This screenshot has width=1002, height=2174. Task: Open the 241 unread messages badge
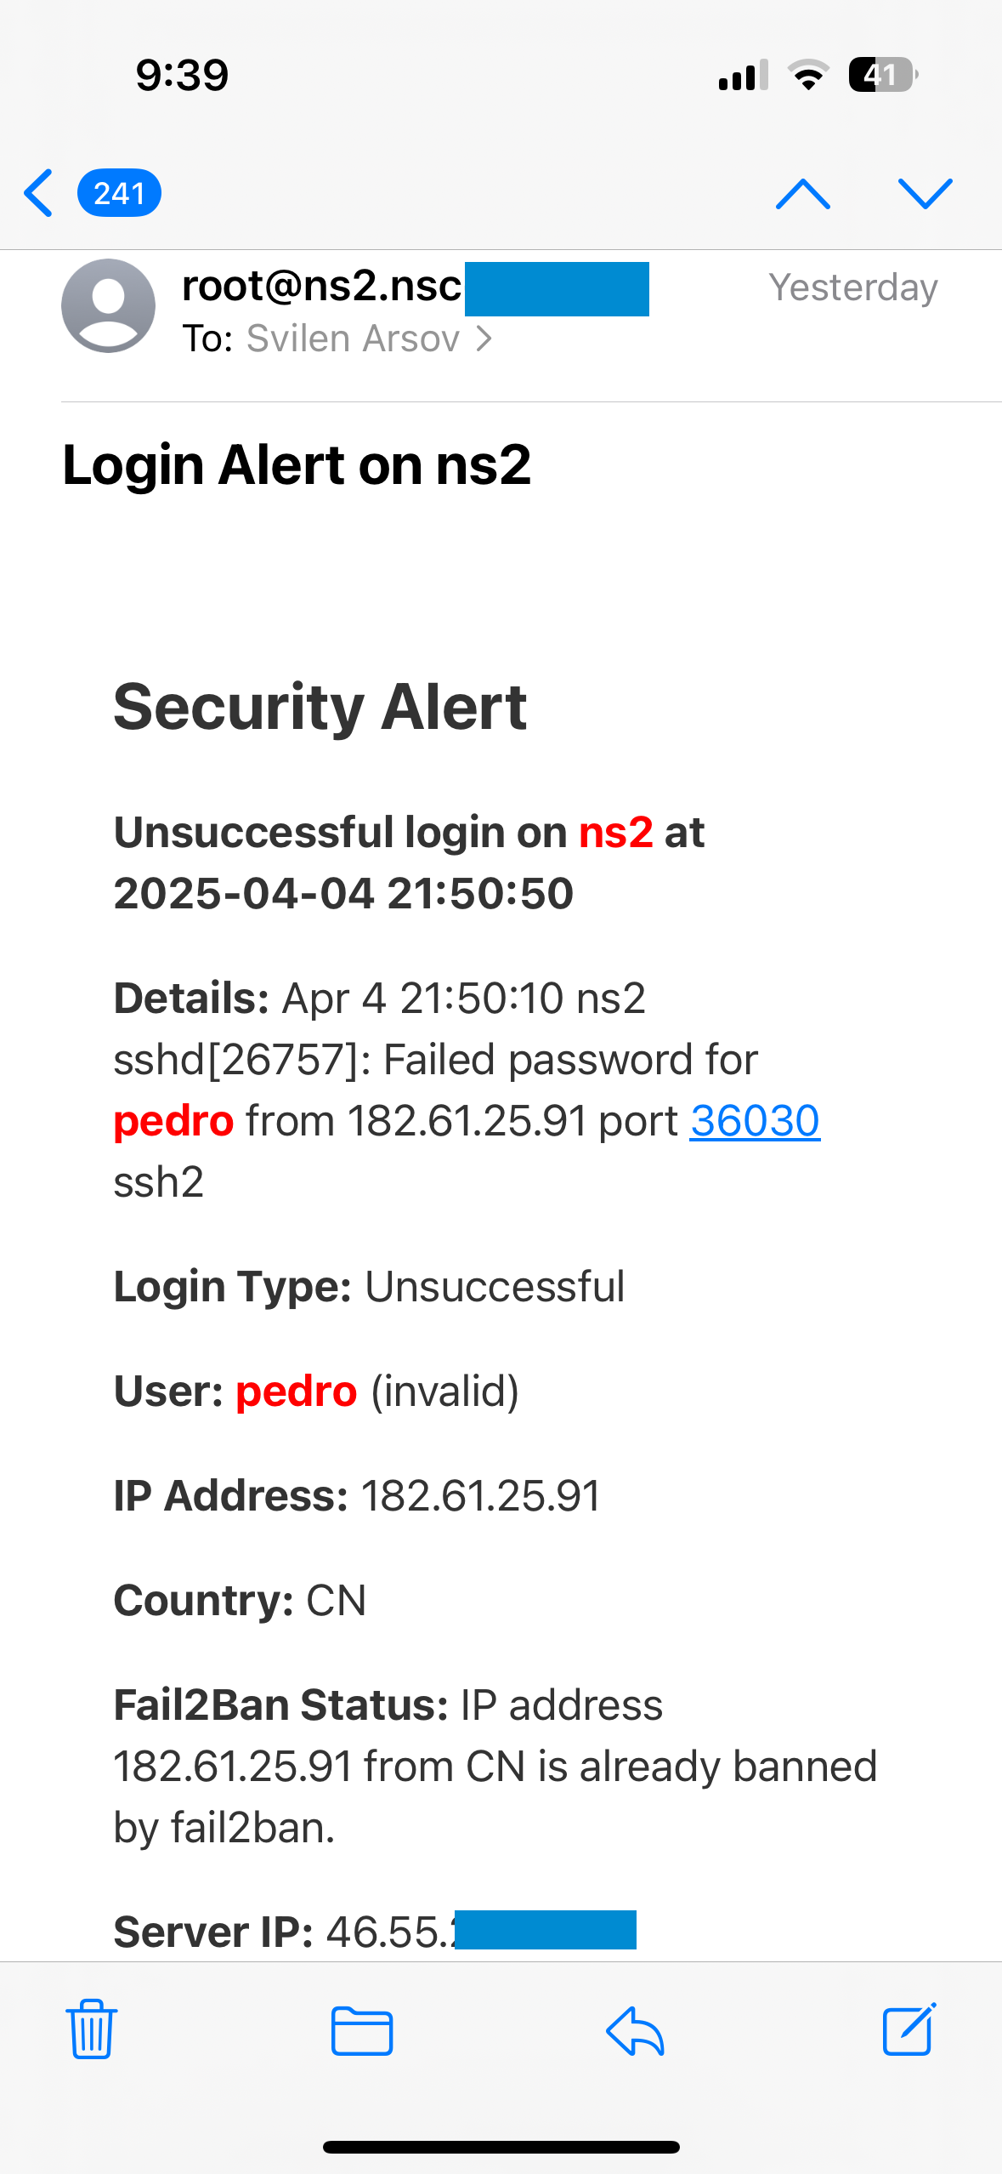119,193
